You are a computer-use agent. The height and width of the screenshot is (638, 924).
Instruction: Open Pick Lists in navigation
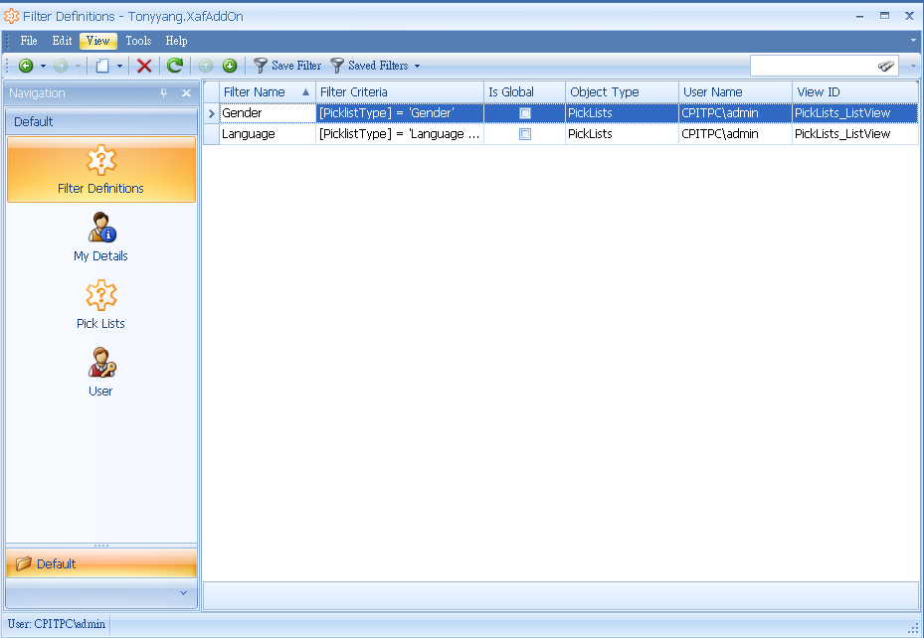pyautogui.click(x=100, y=304)
